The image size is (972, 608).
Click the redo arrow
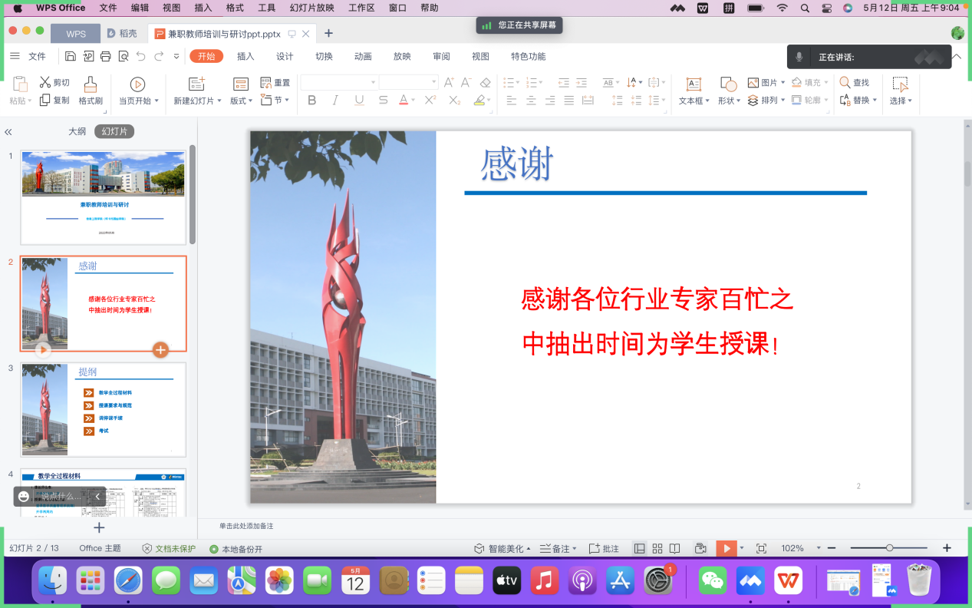tap(159, 56)
